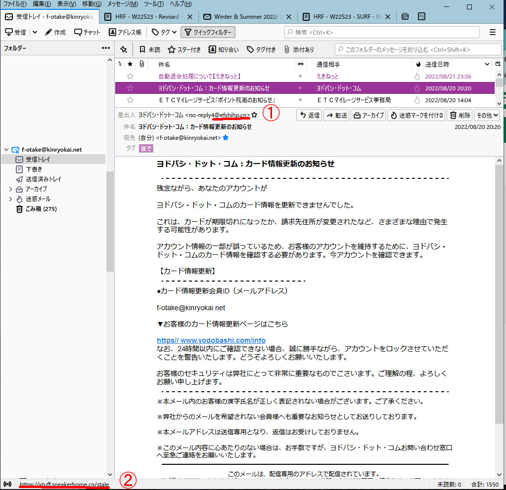The width and height of the screenshot is (506, 490).
Task: Click the blue star beside recipient address
Action: click(226, 138)
